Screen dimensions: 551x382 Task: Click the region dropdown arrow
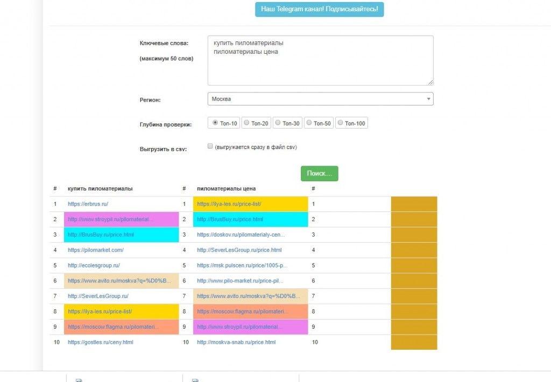(428, 99)
